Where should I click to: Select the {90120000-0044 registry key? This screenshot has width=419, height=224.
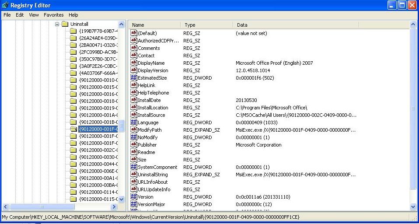[x=98, y=164]
